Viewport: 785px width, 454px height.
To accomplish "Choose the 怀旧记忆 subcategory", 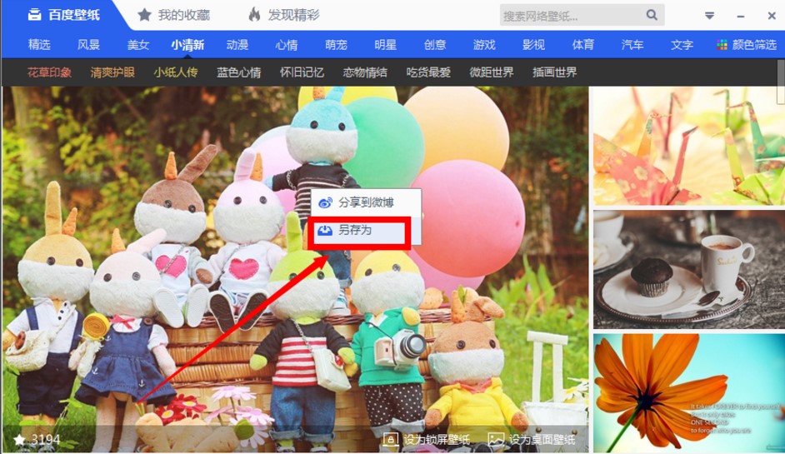I will (x=302, y=72).
